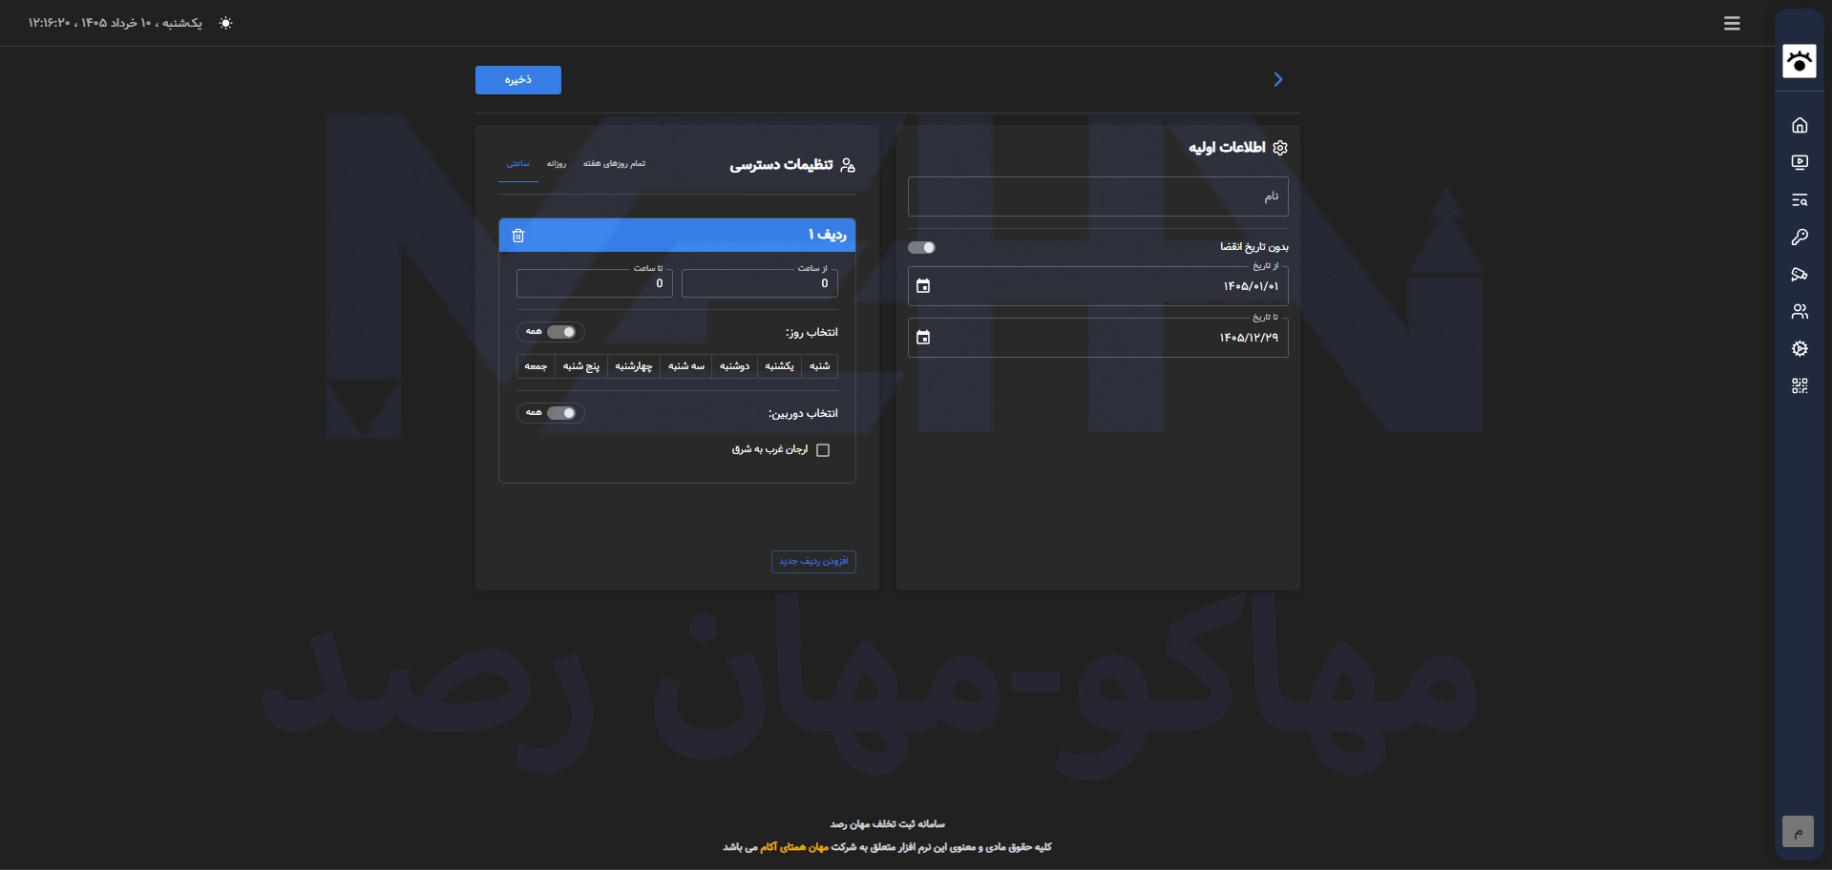Image resolution: width=1832 pixels, height=870 pixels.
Task: Click the eye logo at sidebar top
Action: click(1800, 61)
